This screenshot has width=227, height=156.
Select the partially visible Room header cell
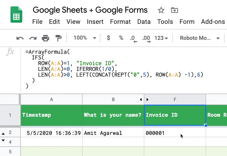coord(217,115)
